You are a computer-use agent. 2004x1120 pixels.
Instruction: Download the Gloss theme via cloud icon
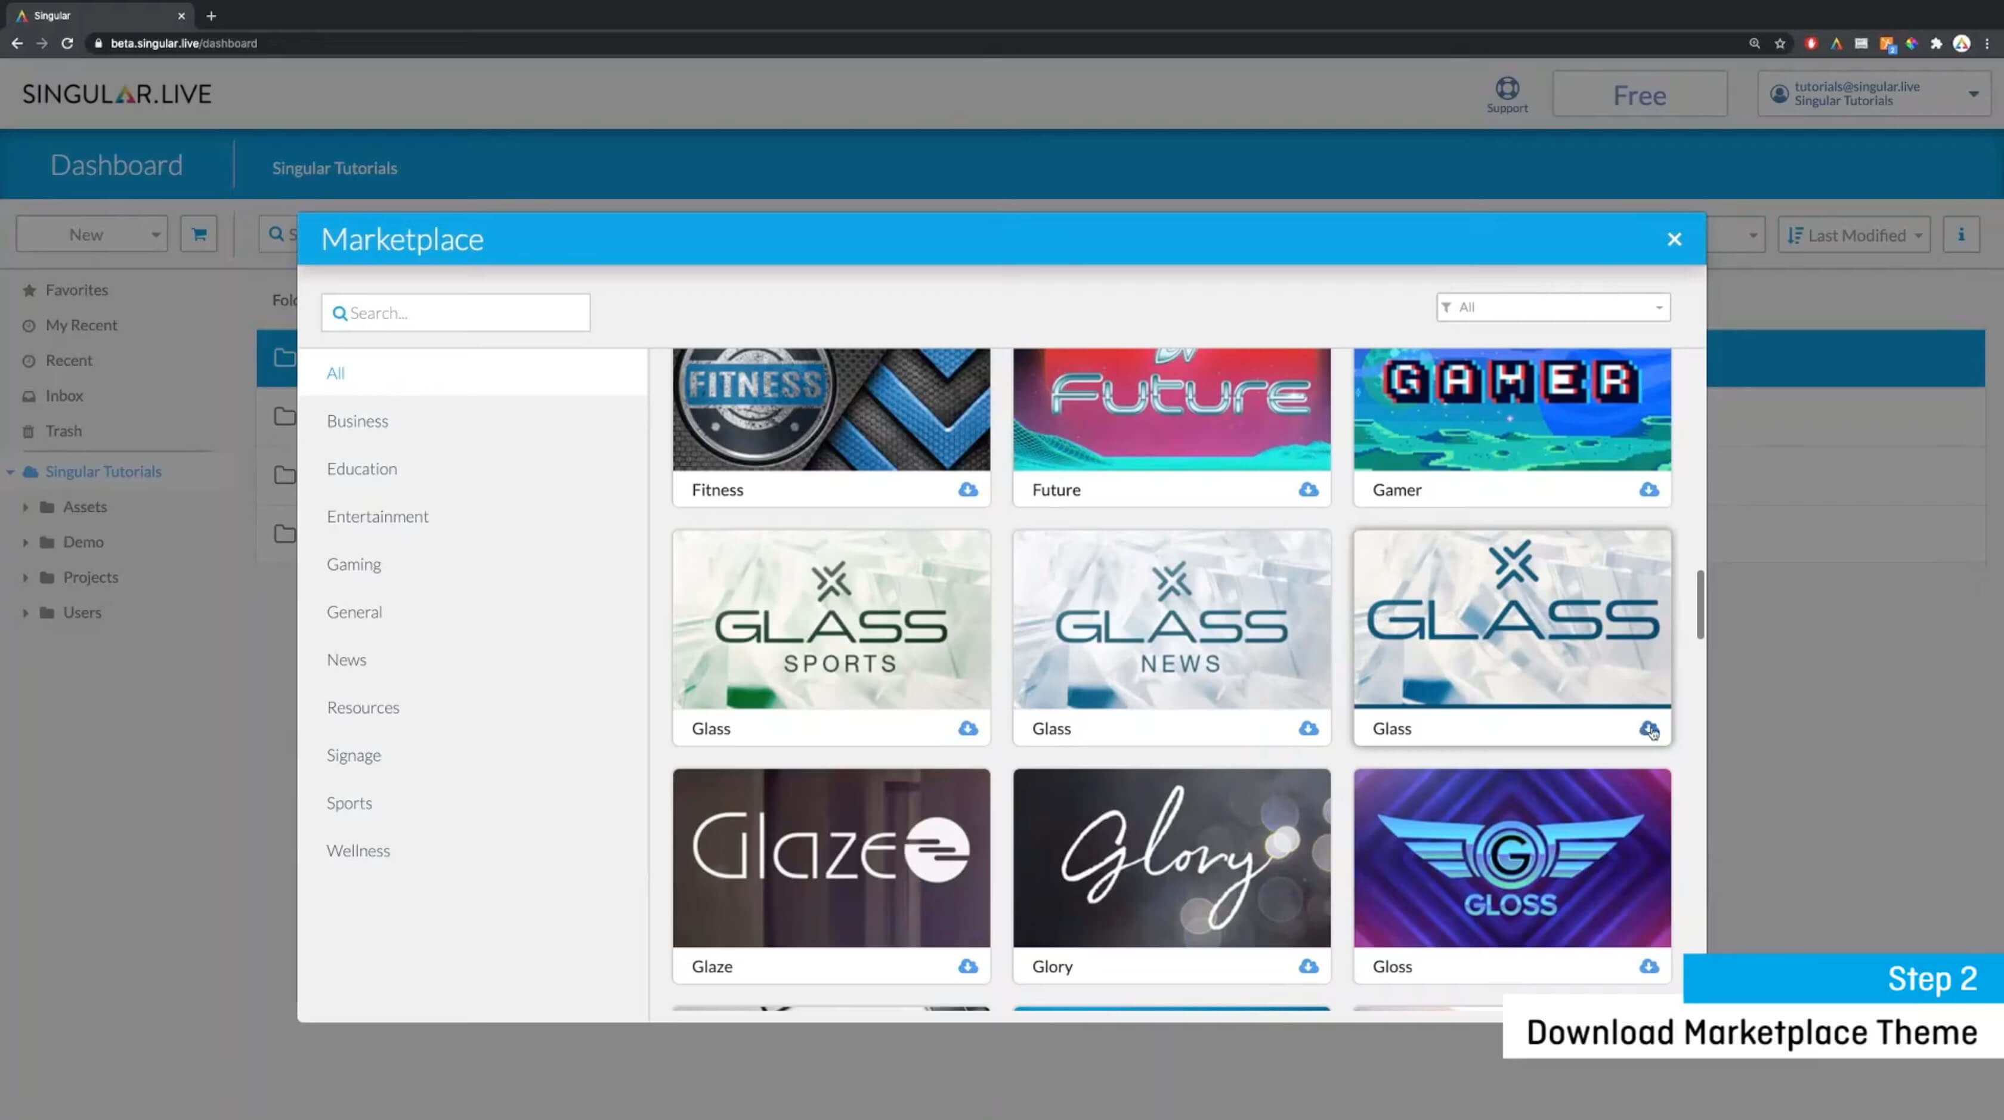tap(1649, 966)
